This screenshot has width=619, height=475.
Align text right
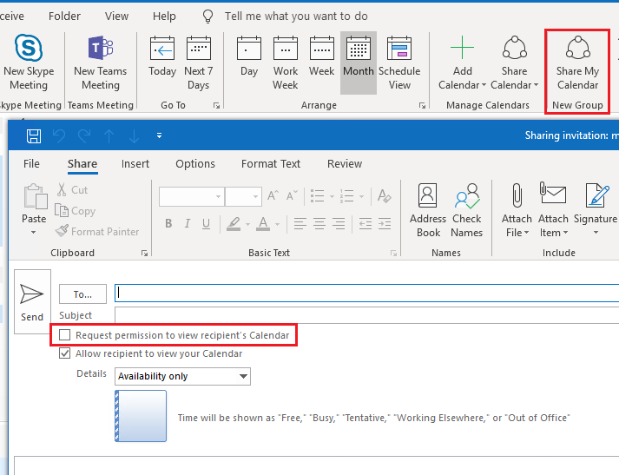tap(339, 223)
